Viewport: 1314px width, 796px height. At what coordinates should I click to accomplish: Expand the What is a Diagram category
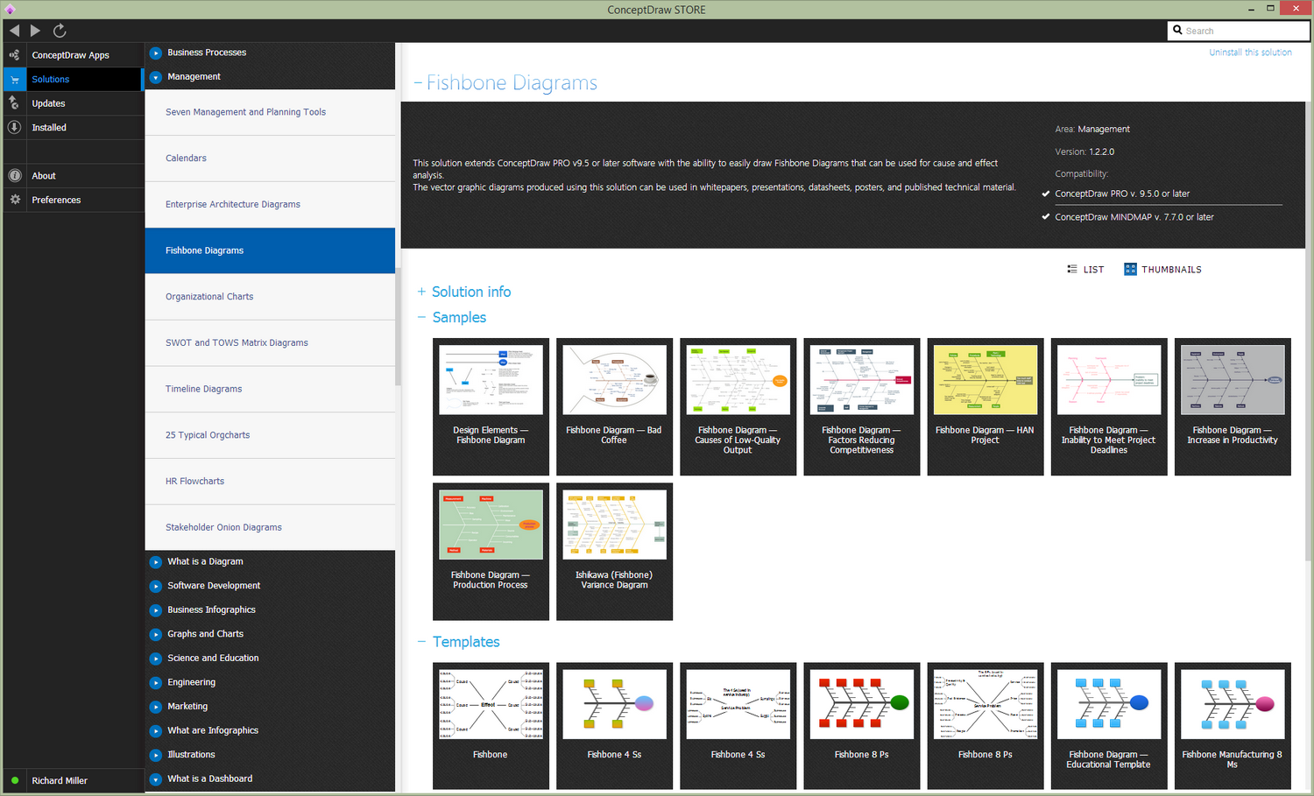coord(156,561)
